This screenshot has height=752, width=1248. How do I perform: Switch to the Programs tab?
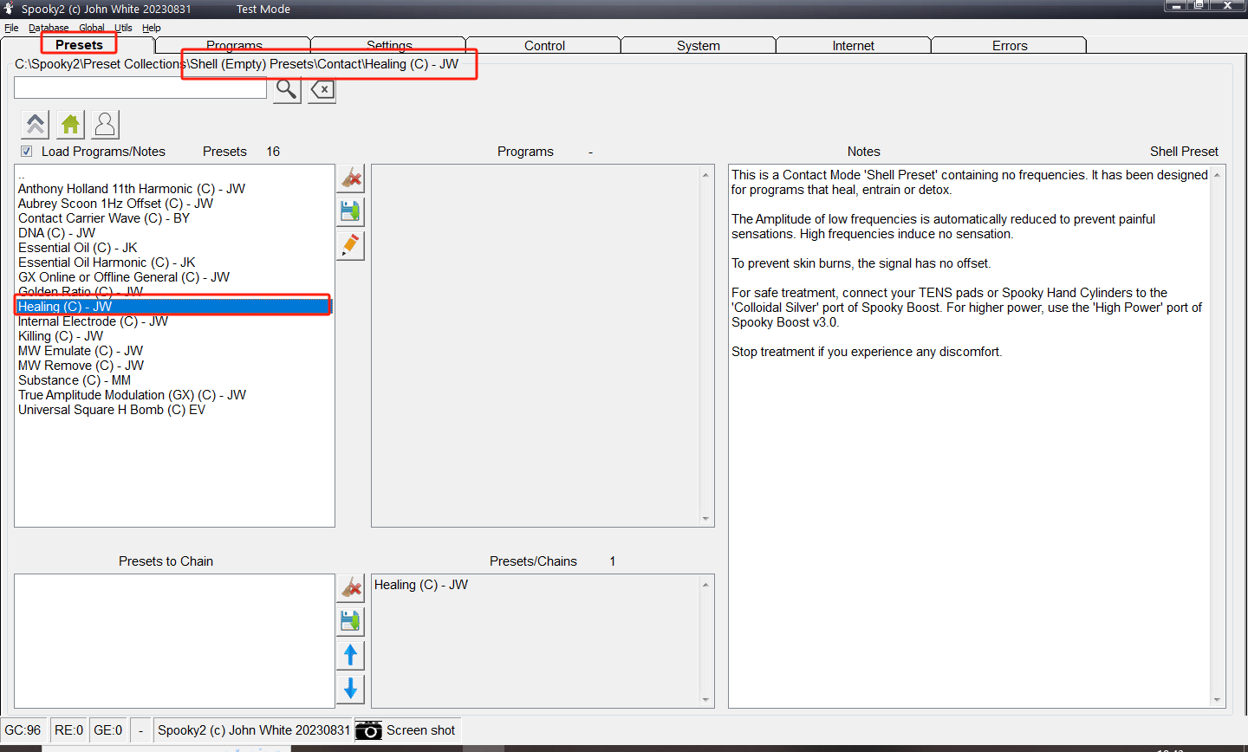(234, 46)
